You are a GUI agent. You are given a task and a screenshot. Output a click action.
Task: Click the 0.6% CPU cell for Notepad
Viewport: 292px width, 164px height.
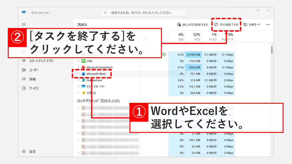(x=177, y=80)
